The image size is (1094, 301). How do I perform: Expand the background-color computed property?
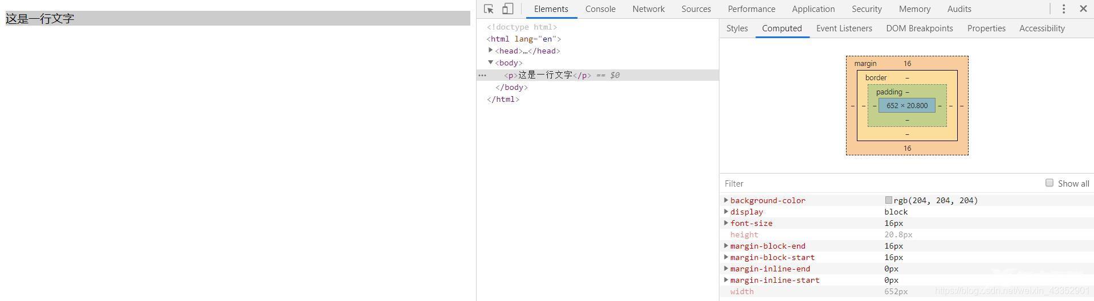pyautogui.click(x=726, y=200)
